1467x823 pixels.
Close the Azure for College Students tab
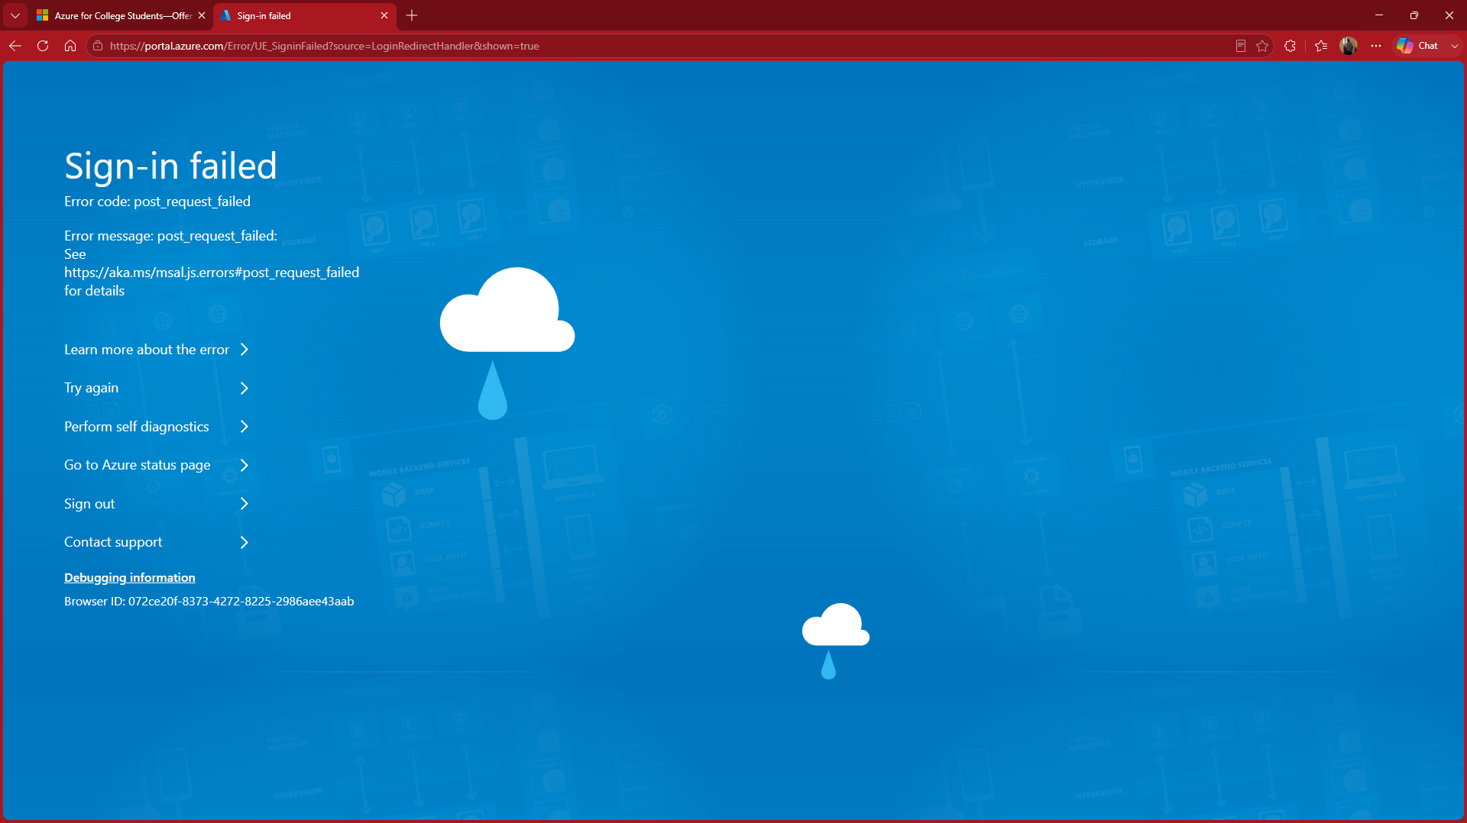tap(202, 15)
